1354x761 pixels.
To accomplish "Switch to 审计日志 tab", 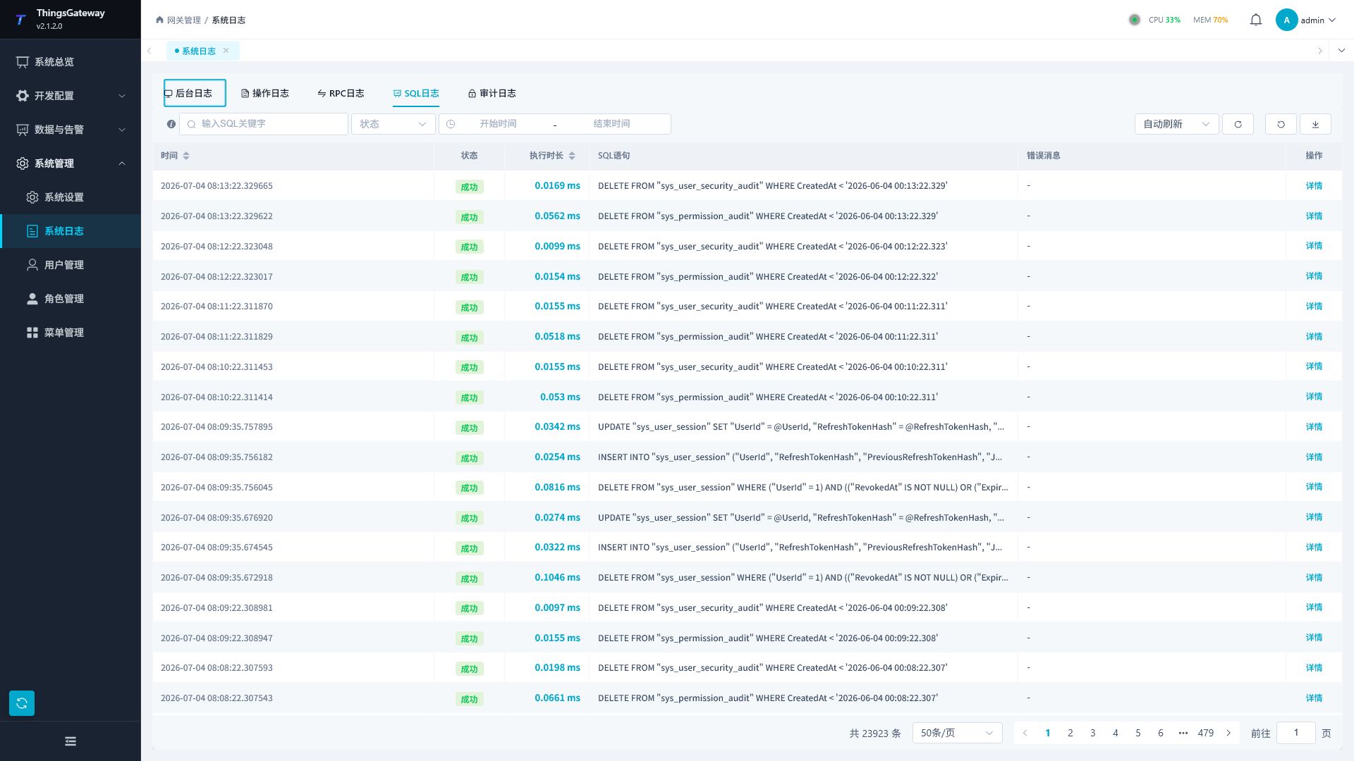I will pos(492,93).
